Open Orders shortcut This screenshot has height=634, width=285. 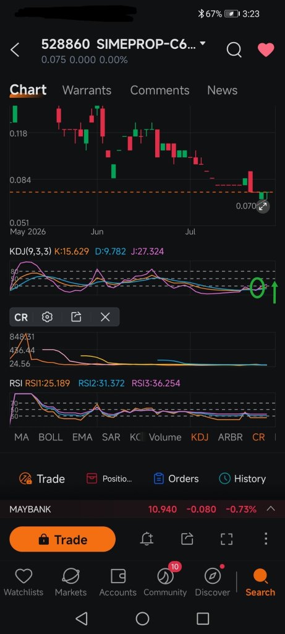[176, 479]
